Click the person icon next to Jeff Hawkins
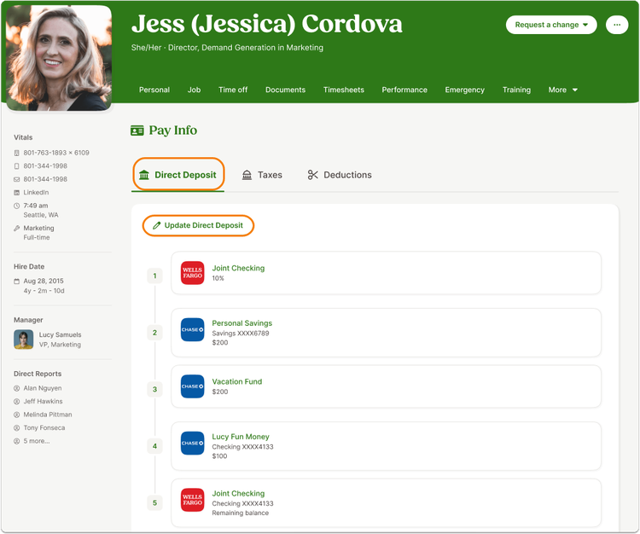The height and width of the screenshot is (534, 640). [17, 402]
